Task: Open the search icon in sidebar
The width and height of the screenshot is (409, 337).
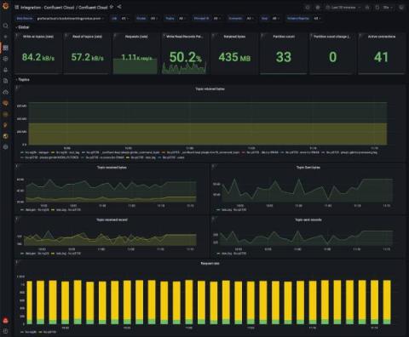Action: [x=5, y=26]
